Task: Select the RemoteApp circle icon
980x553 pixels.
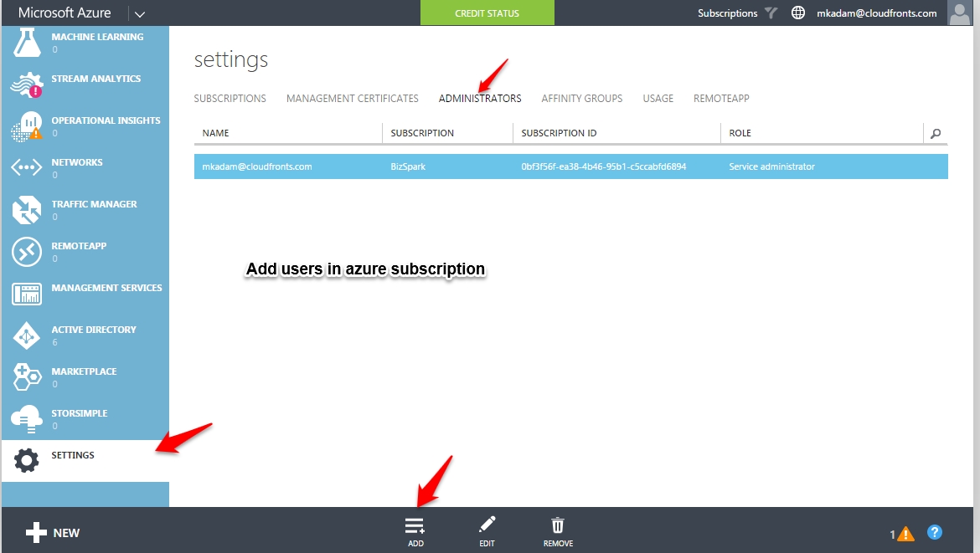Action: [26, 252]
